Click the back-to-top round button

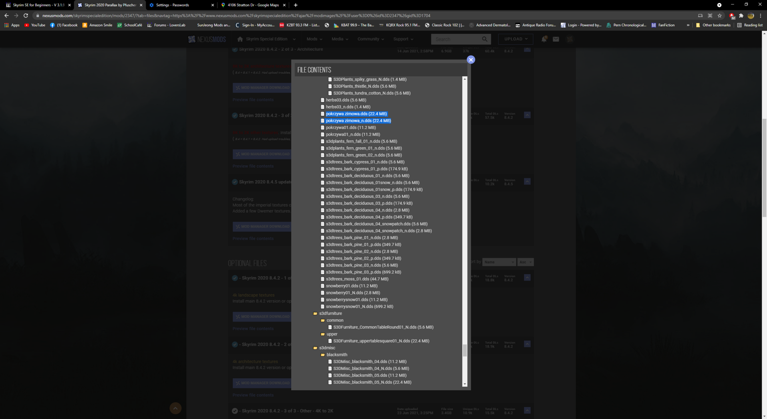coord(175,408)
